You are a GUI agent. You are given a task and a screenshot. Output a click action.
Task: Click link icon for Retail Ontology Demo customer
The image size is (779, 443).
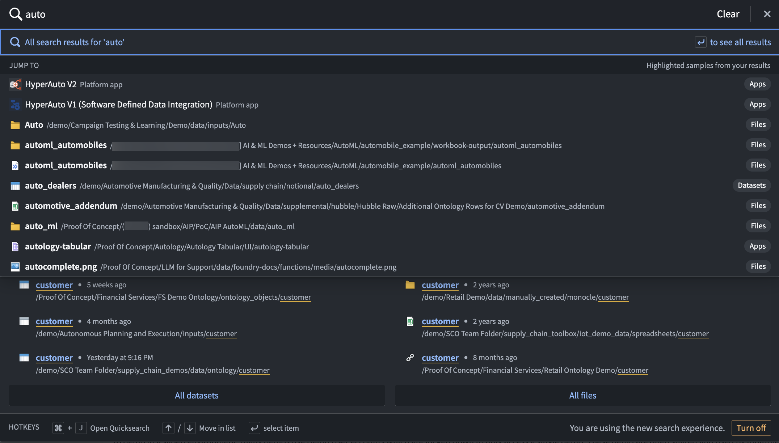(x=410, y=358)
